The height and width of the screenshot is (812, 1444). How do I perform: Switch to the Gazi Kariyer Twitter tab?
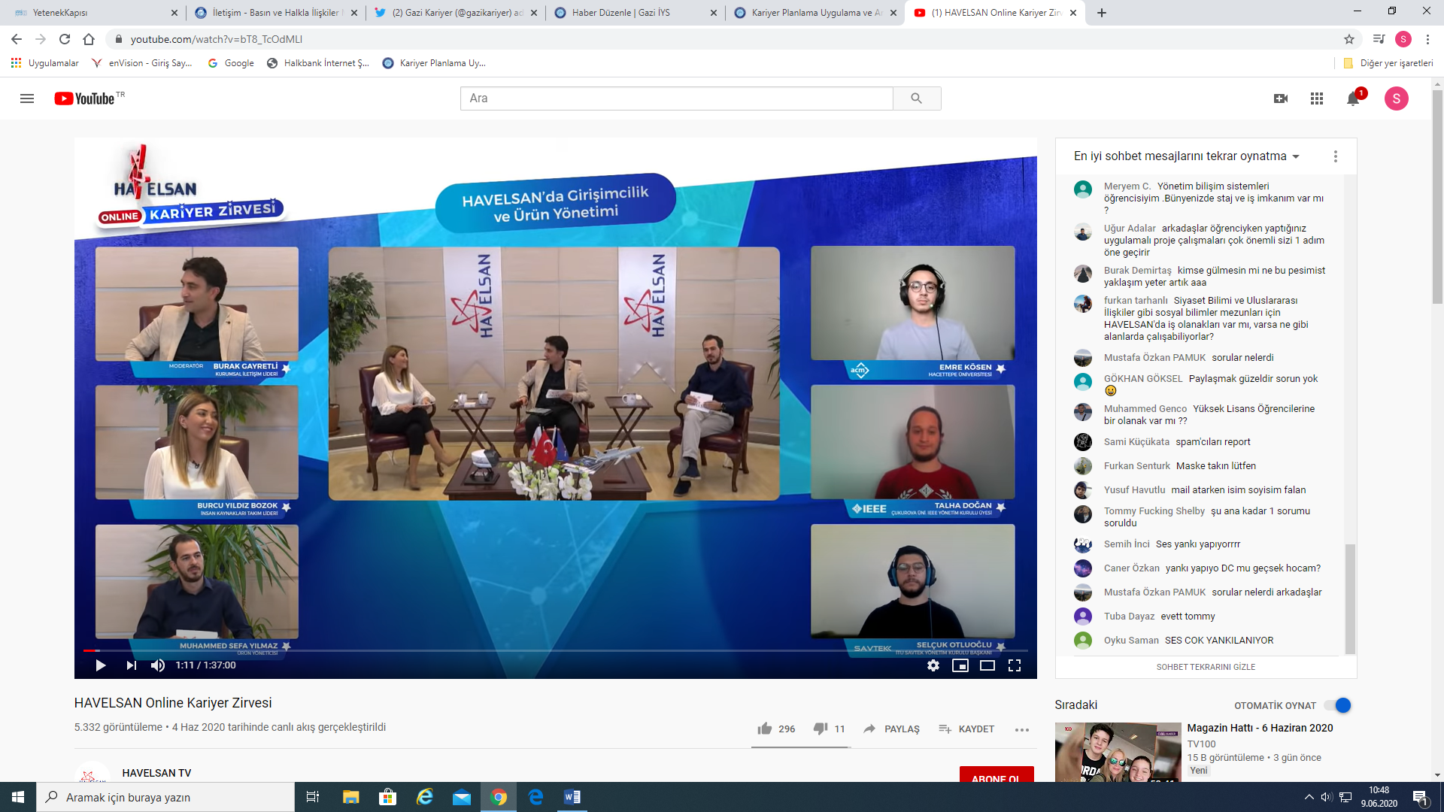456,13
